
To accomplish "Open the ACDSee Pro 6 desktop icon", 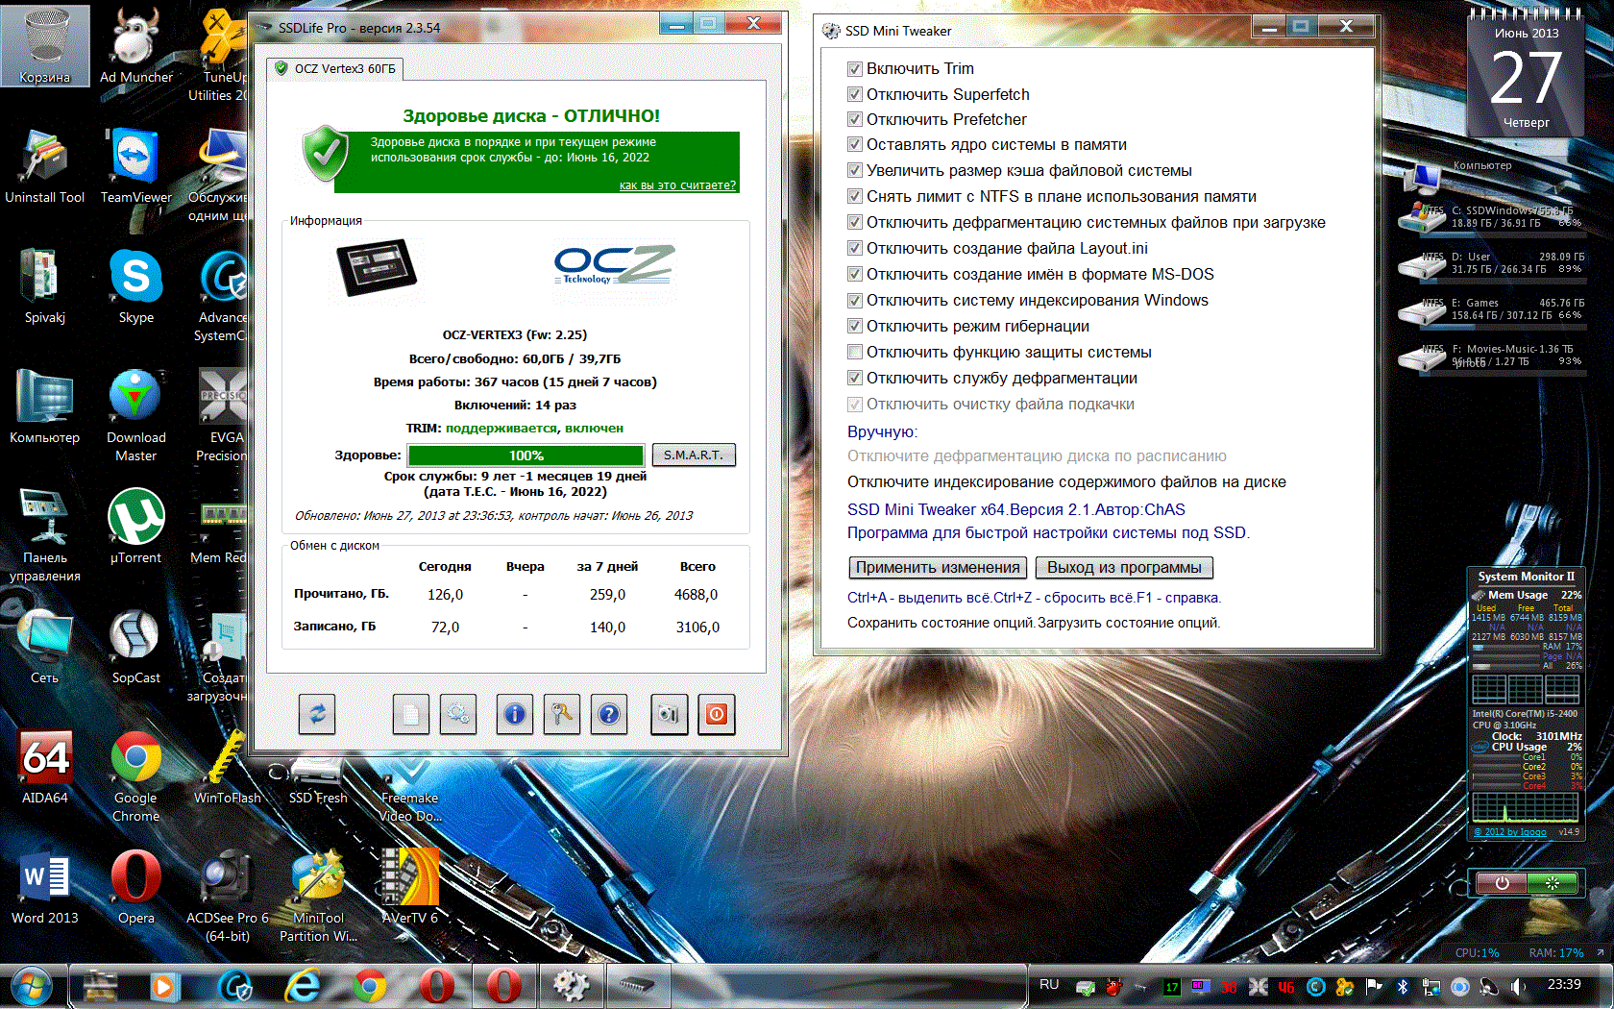I will [228, 896].
